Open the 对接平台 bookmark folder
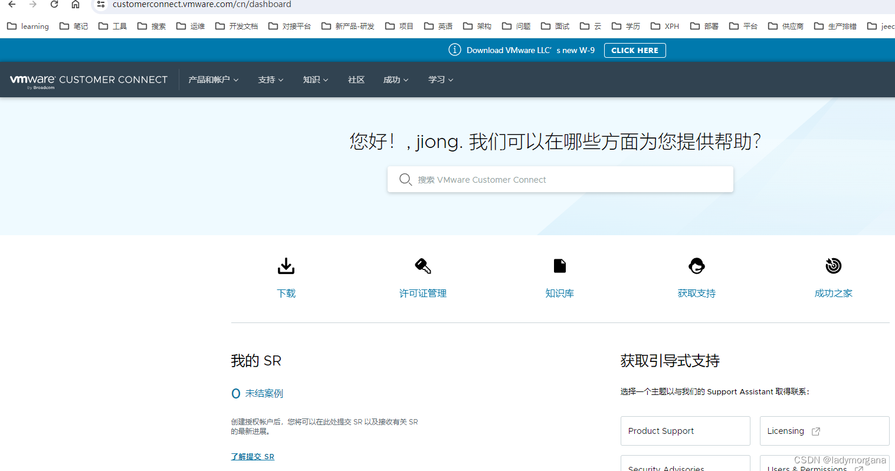 click(290, 26)
